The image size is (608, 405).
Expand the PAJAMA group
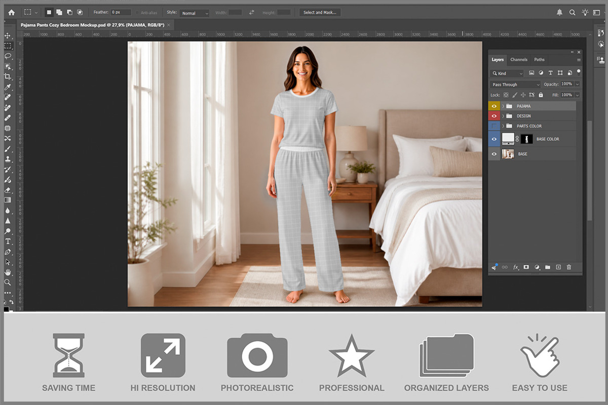point(503,106)
